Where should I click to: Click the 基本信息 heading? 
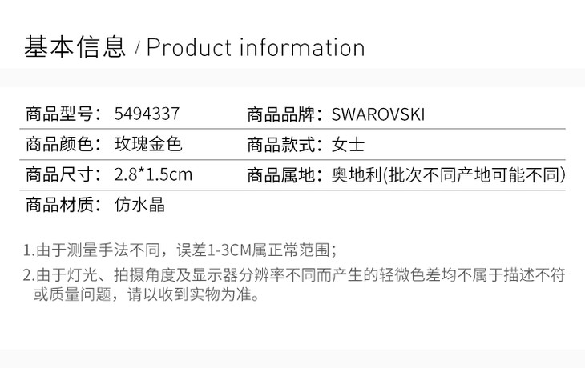click(75, 46)
